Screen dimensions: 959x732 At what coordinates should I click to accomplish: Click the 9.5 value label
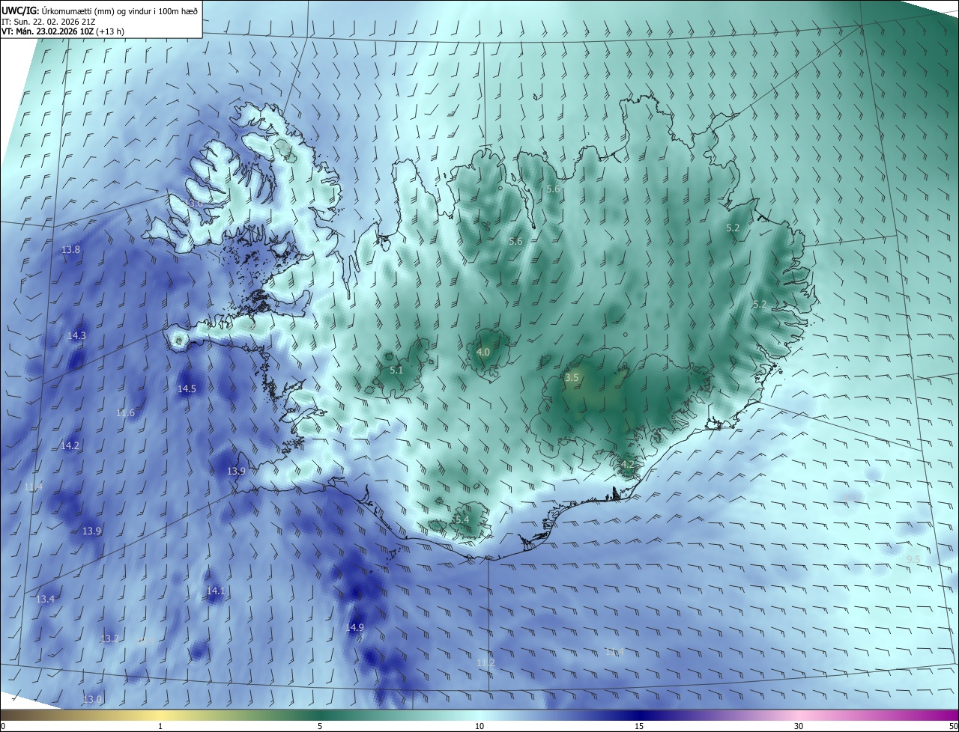913,560
